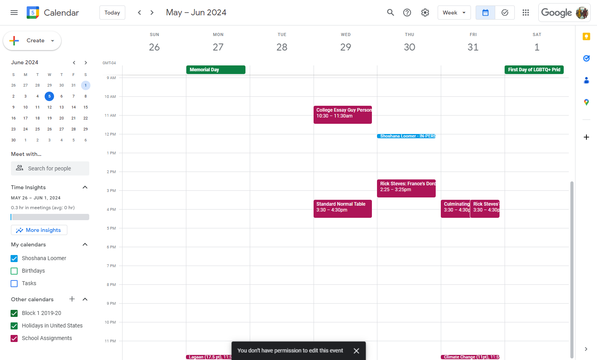Switch to Calendar view icon
This screenshot has width=597, height=360.
tap(485, 13)
